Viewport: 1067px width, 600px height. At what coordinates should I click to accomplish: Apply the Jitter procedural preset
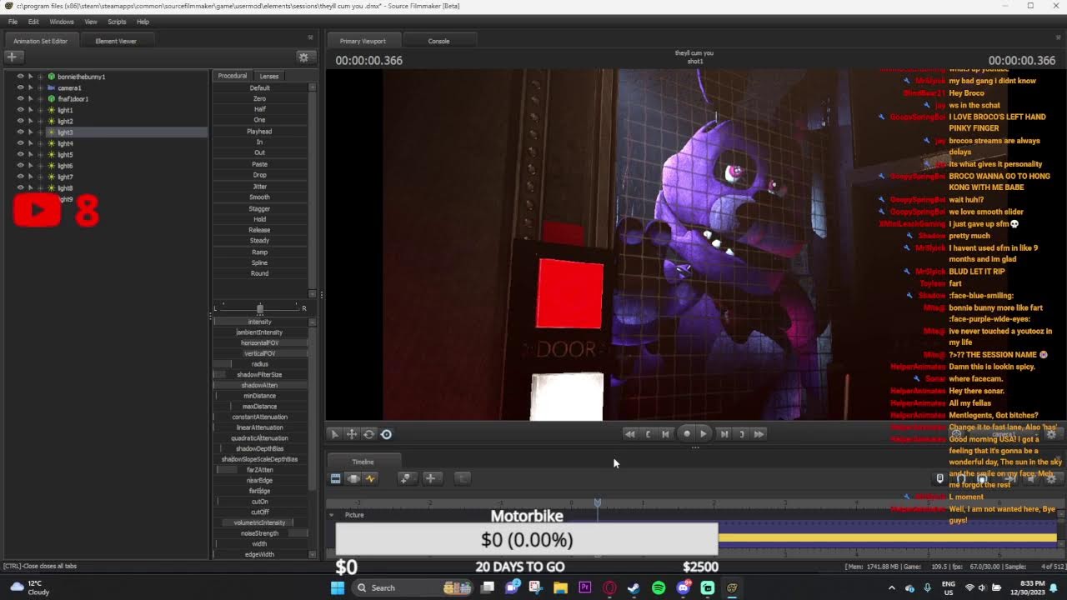coord(259,186)
